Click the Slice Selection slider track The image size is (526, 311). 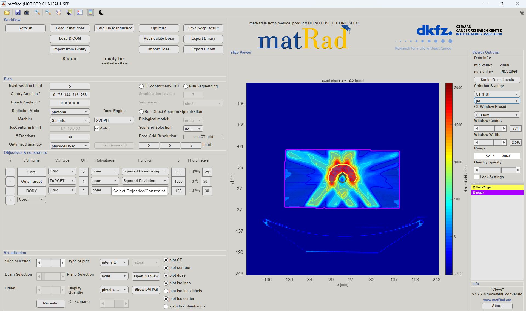coord(51,263)
